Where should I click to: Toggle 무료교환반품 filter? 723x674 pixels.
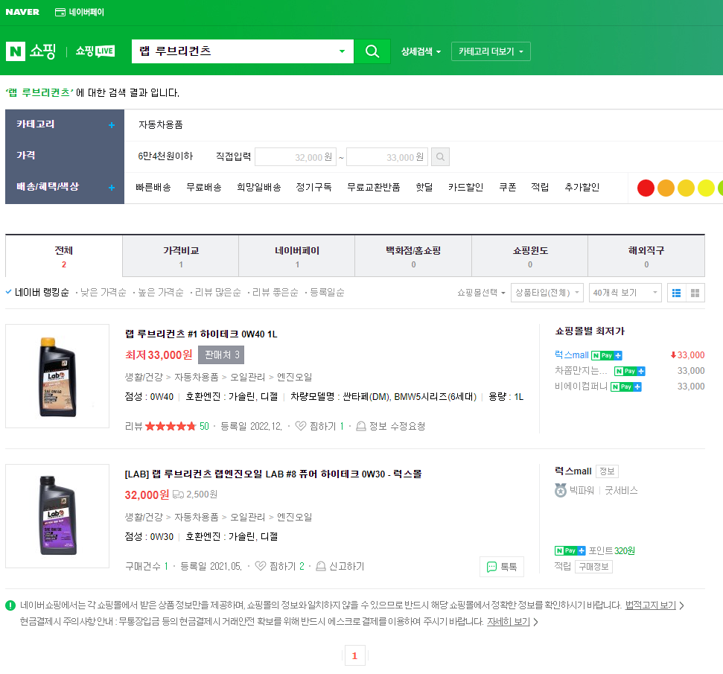(x=374, y=187)
